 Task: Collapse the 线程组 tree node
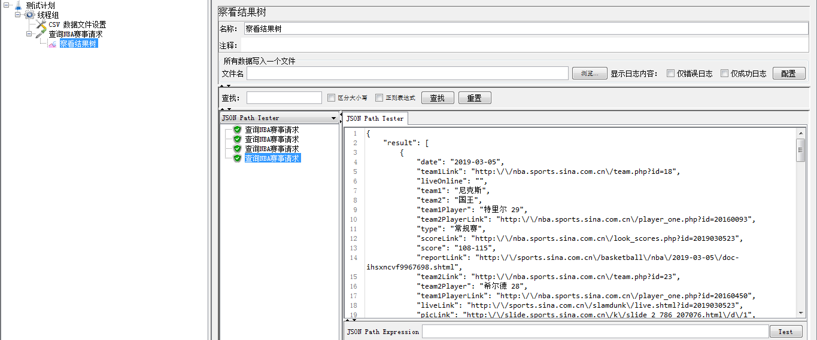click(18, 15)
